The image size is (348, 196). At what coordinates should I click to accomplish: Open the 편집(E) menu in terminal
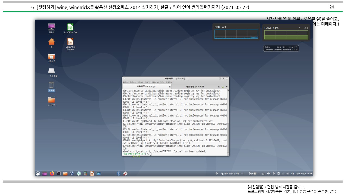click(133, 82)
